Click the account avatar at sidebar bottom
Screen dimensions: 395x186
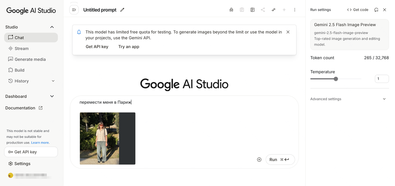click(x=10, y=175)
